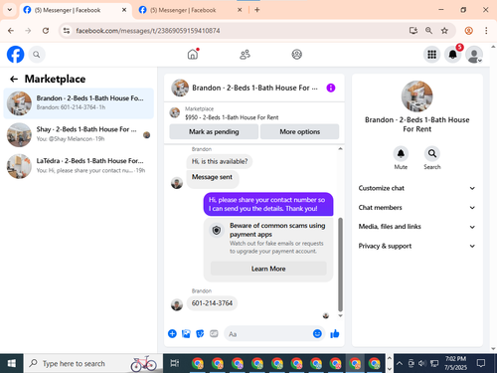Screen dimensions: 497x373
Task: Click the volume icon in system tray
Action: [x=422, y=364]
